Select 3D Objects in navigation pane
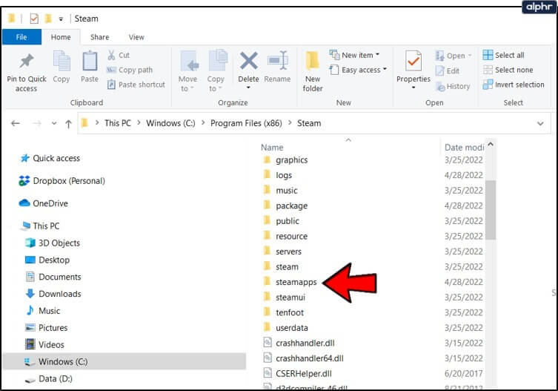558x391 pixels. 53,243
